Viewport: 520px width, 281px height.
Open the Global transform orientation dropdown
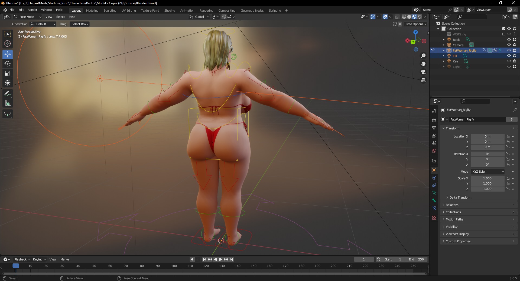click(199, 17)
